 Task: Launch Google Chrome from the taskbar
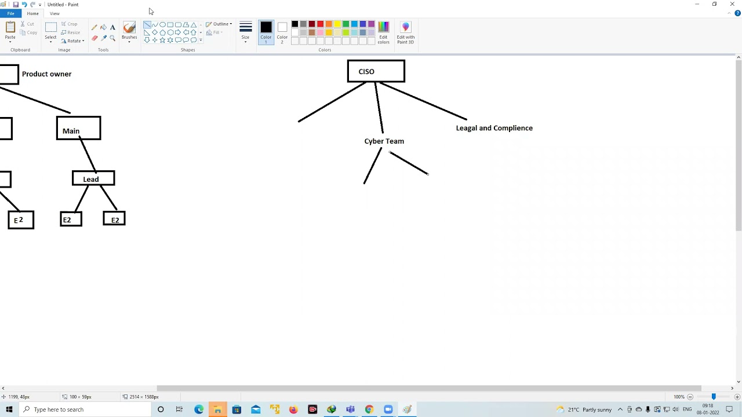(369, 409)
